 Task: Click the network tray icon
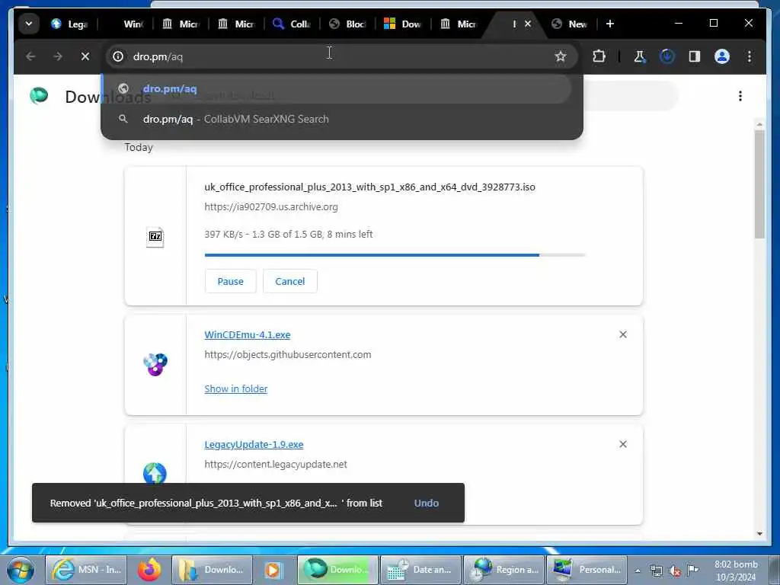pyautogui.click(x=657, y=571)
